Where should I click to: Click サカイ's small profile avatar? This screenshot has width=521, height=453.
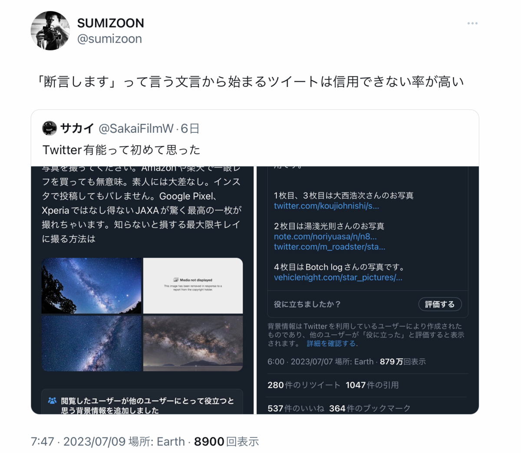[x=49, y=128]
